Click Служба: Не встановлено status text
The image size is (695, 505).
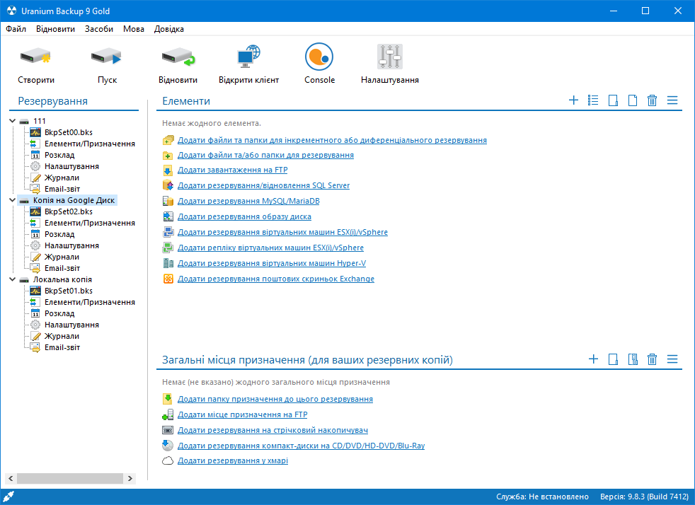click(542, 497)
